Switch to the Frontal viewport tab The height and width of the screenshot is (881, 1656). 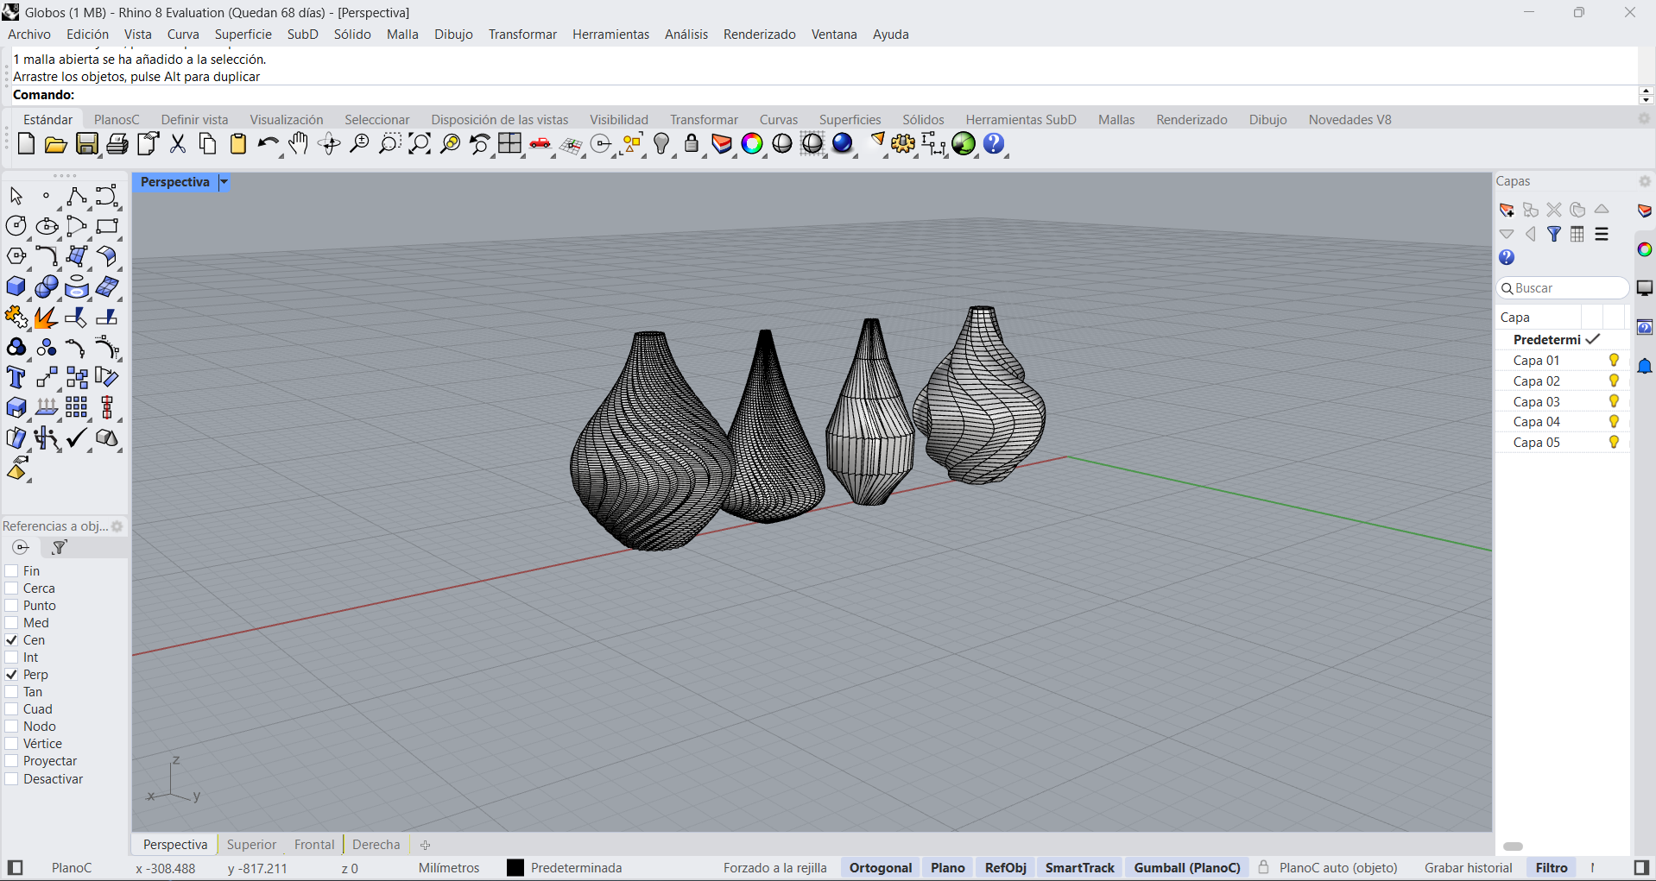[313, 845]
